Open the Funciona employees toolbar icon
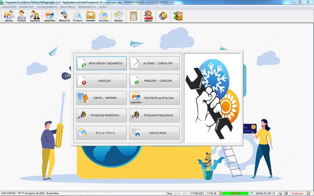This screenshot has width=314, height=196. point(35,16)
